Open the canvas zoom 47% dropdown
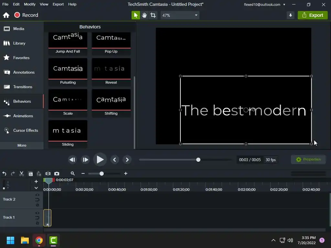Screen dimensions: 331x248 pos(180,15)
